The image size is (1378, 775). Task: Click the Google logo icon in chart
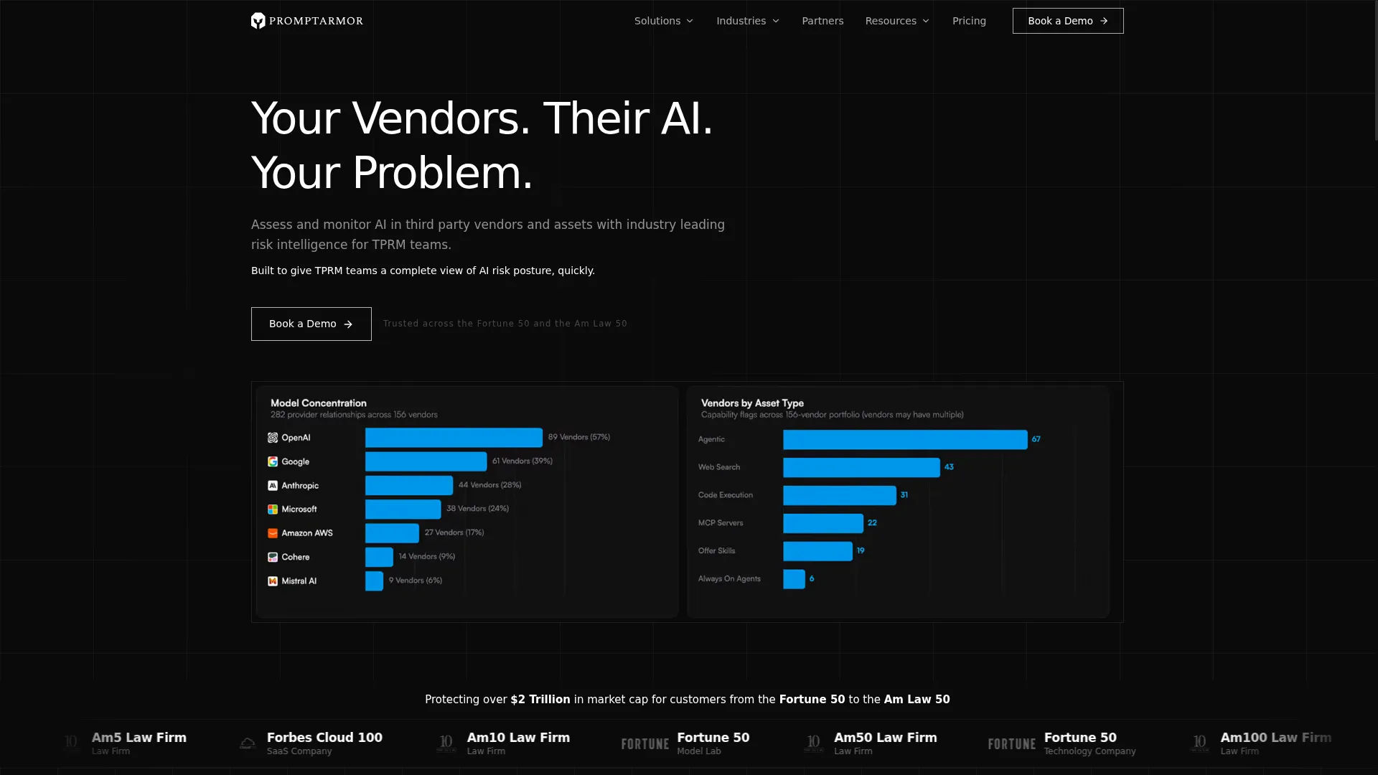(273, 462)
